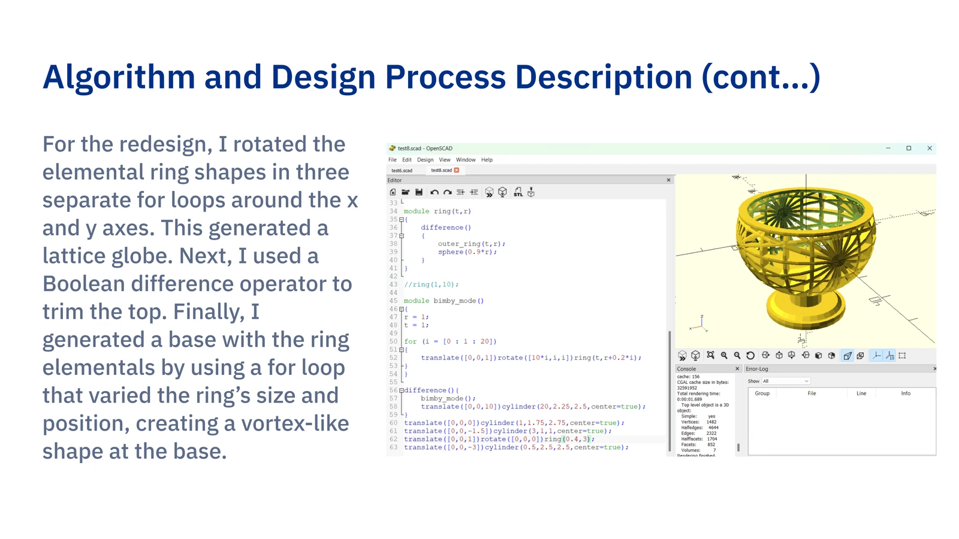959x539 pixels.
Task: Click the Group column header in Error-Log
Action: tap(762, 393)
